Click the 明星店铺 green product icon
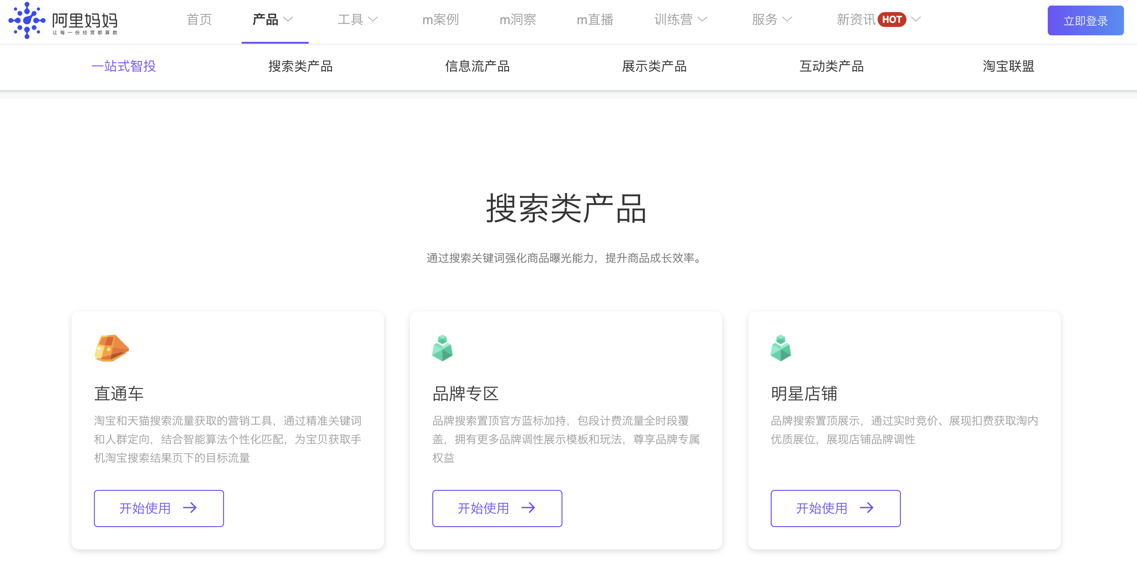This screenshot has height=581, width=1137. [781, 348]
